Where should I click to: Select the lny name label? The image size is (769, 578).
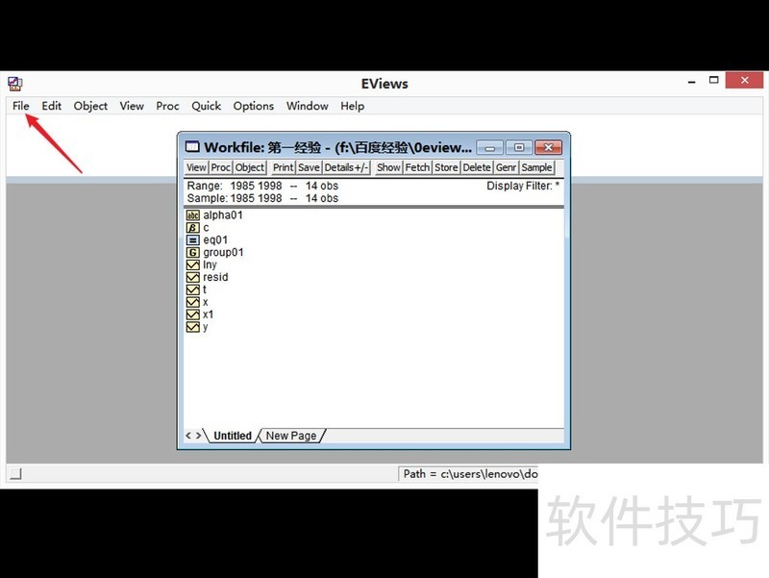[x=210, y=265]
